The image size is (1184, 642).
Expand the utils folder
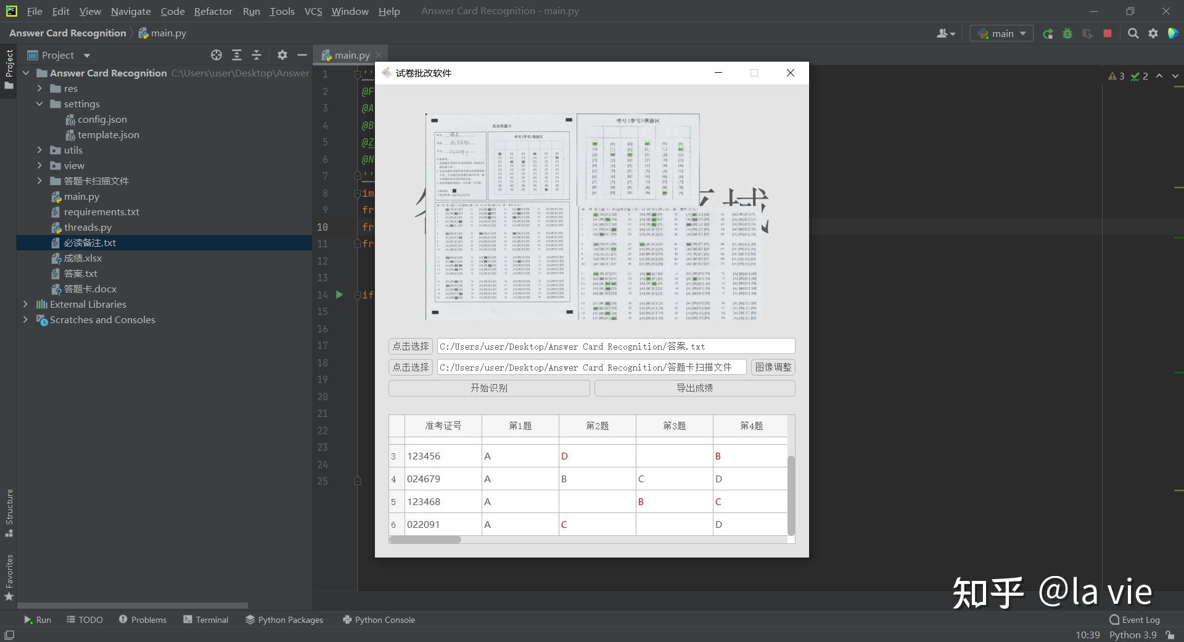39,150
